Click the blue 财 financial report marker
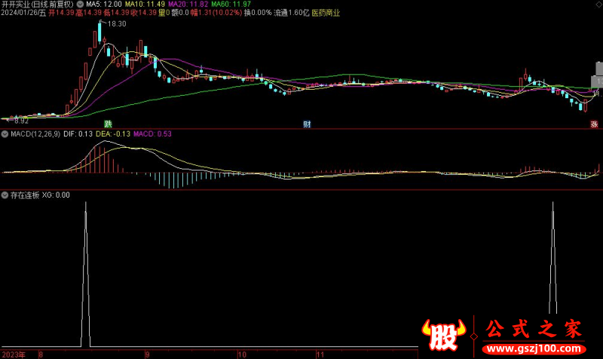Image resolution: width=603 pixels, height=359 pixels. tap(307, 124)
